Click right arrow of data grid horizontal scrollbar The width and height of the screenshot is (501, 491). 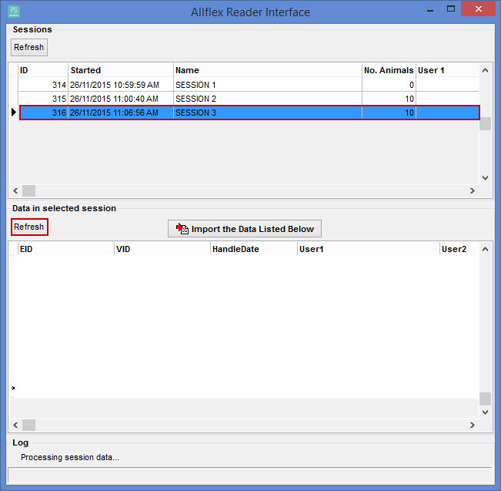473,425
